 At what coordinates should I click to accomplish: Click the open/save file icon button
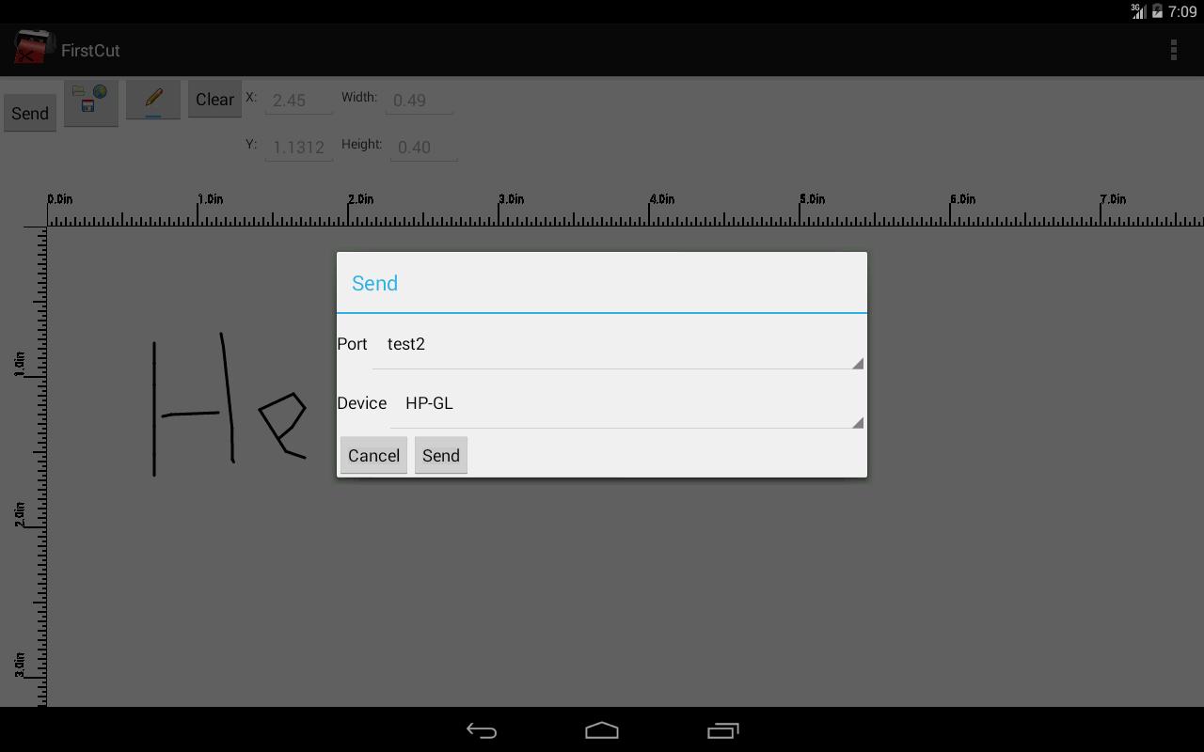pyautogui.click(x=90, y=102)
